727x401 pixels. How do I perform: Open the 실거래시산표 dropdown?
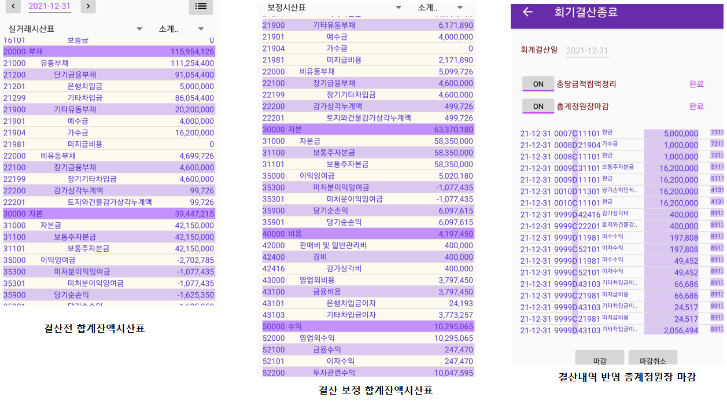pos(75,28)
